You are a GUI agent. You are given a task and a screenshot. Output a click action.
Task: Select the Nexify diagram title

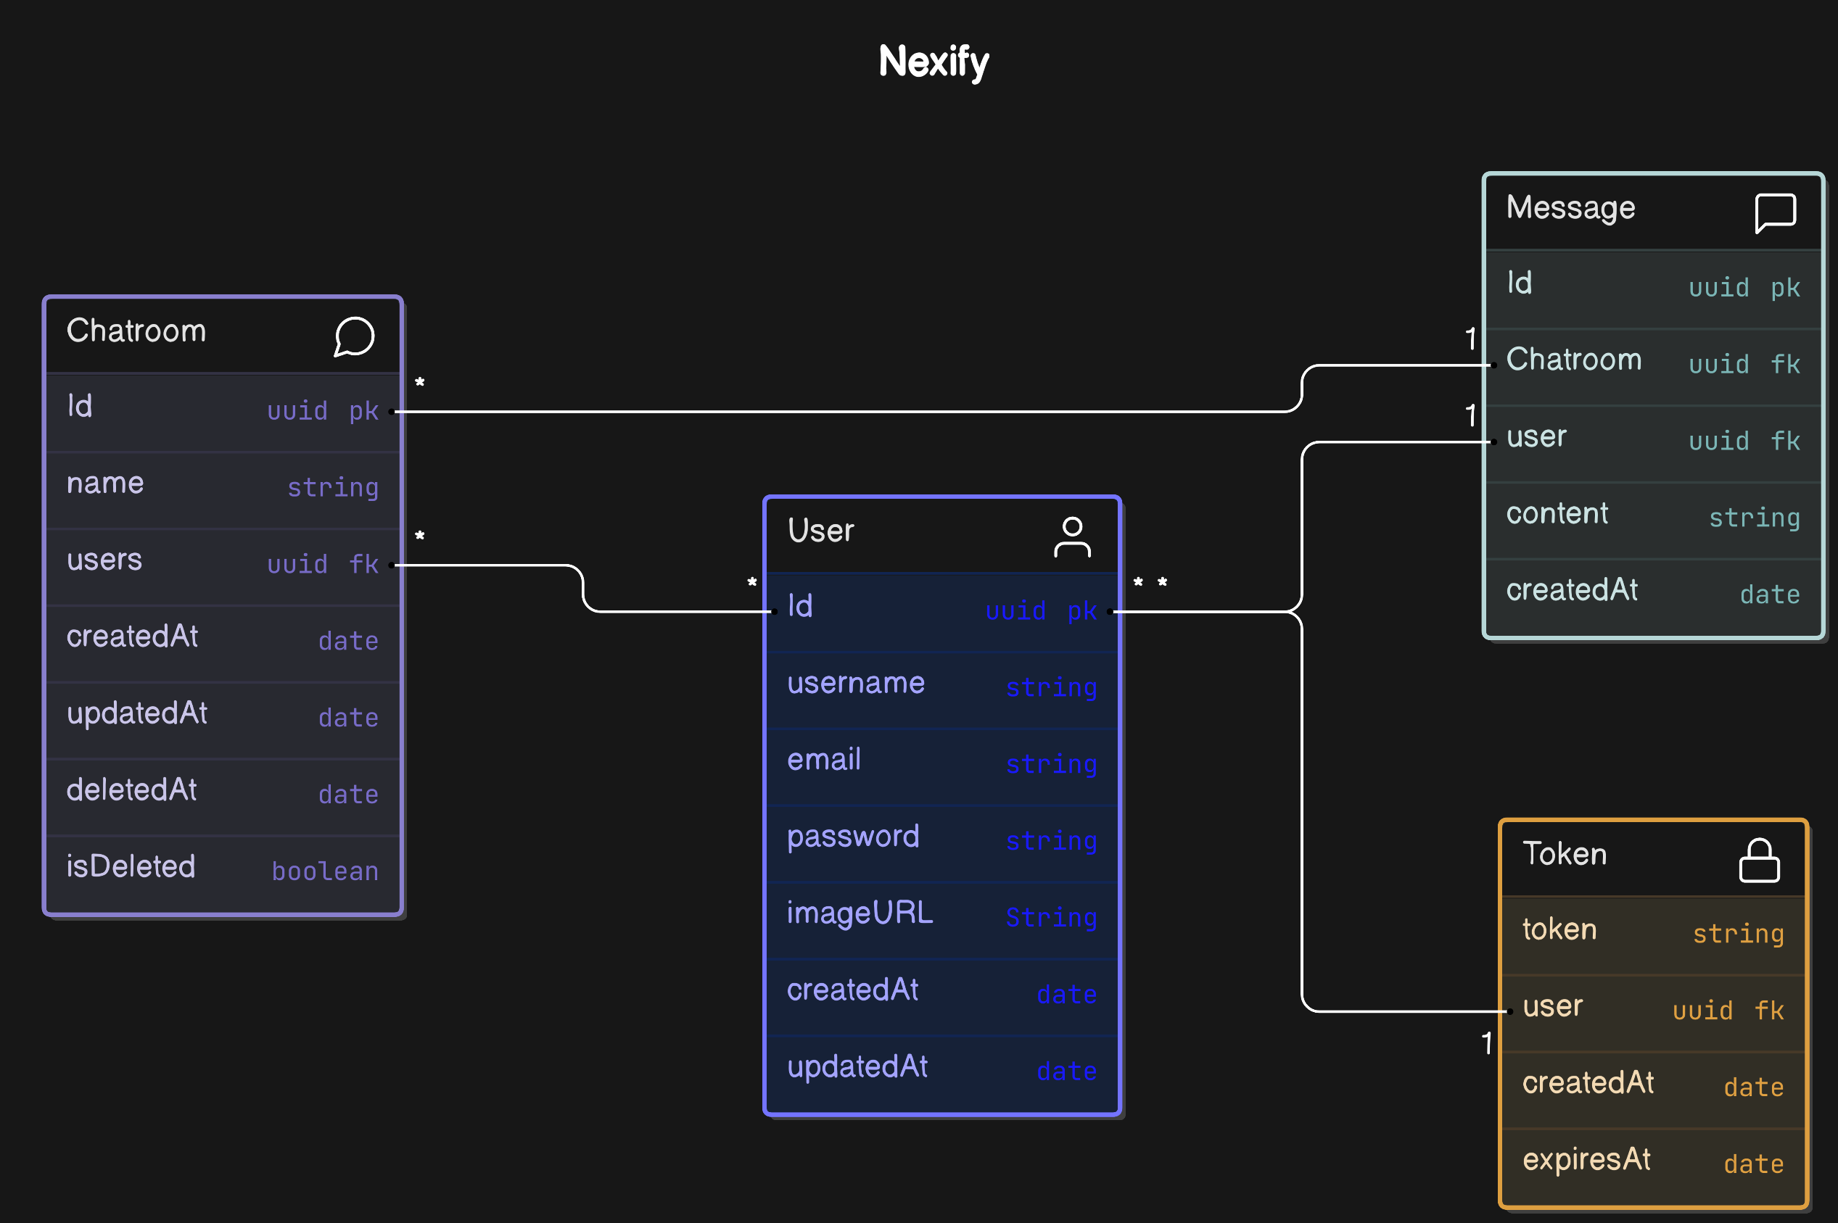click(x=933, y=61)
